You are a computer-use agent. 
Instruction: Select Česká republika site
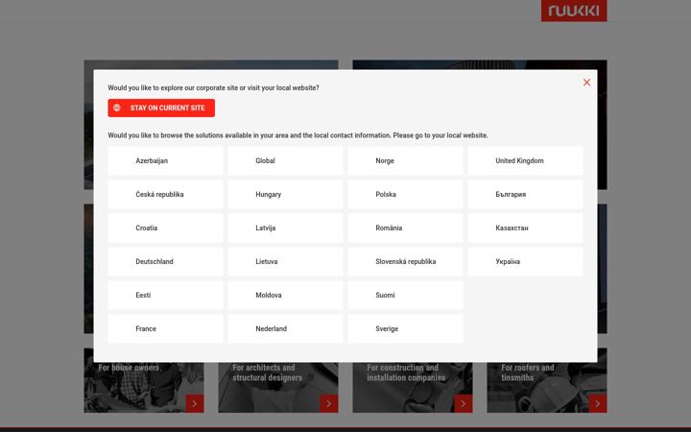point(165,194)
